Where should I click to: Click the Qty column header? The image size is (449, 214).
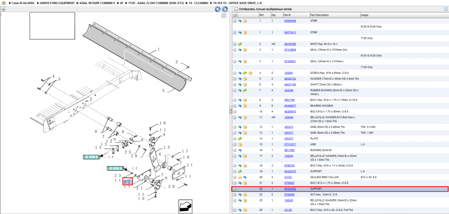click(x=277, y=15)
